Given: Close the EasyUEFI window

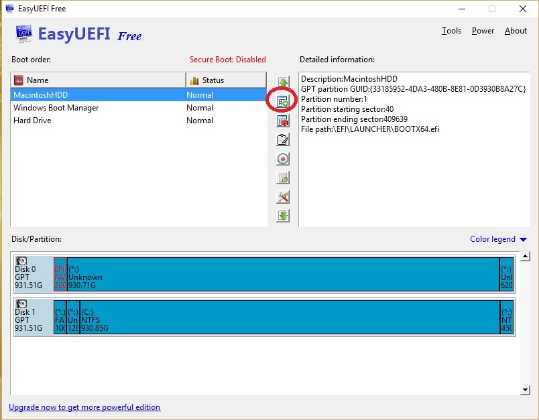Looking at the screenshot, I should pos(522,9).
